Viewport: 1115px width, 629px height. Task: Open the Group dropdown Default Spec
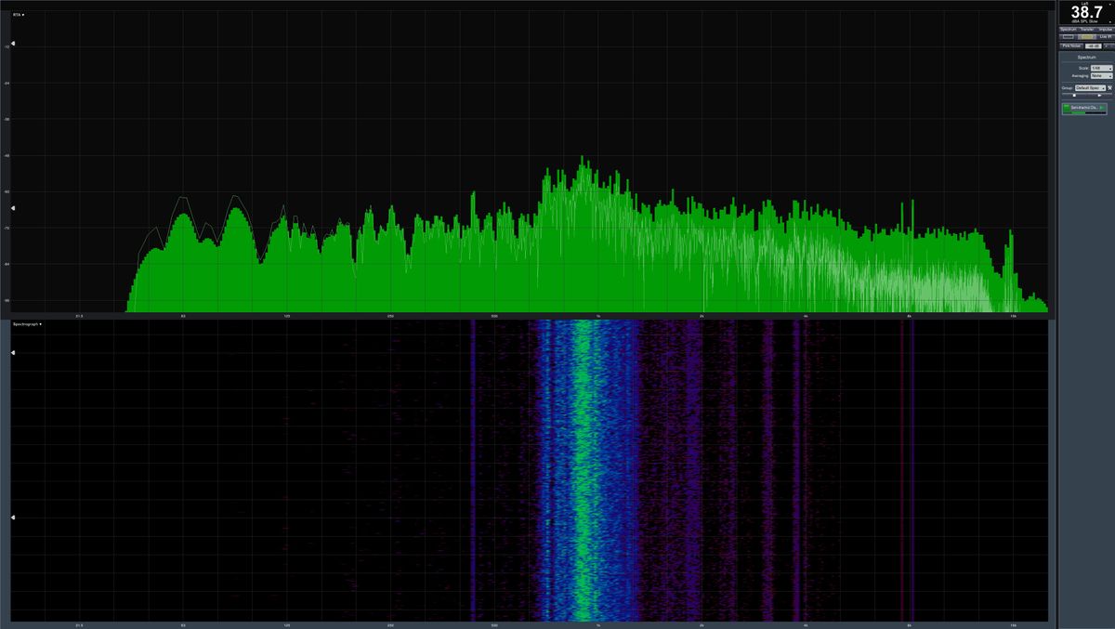(x=1090, y=87)
